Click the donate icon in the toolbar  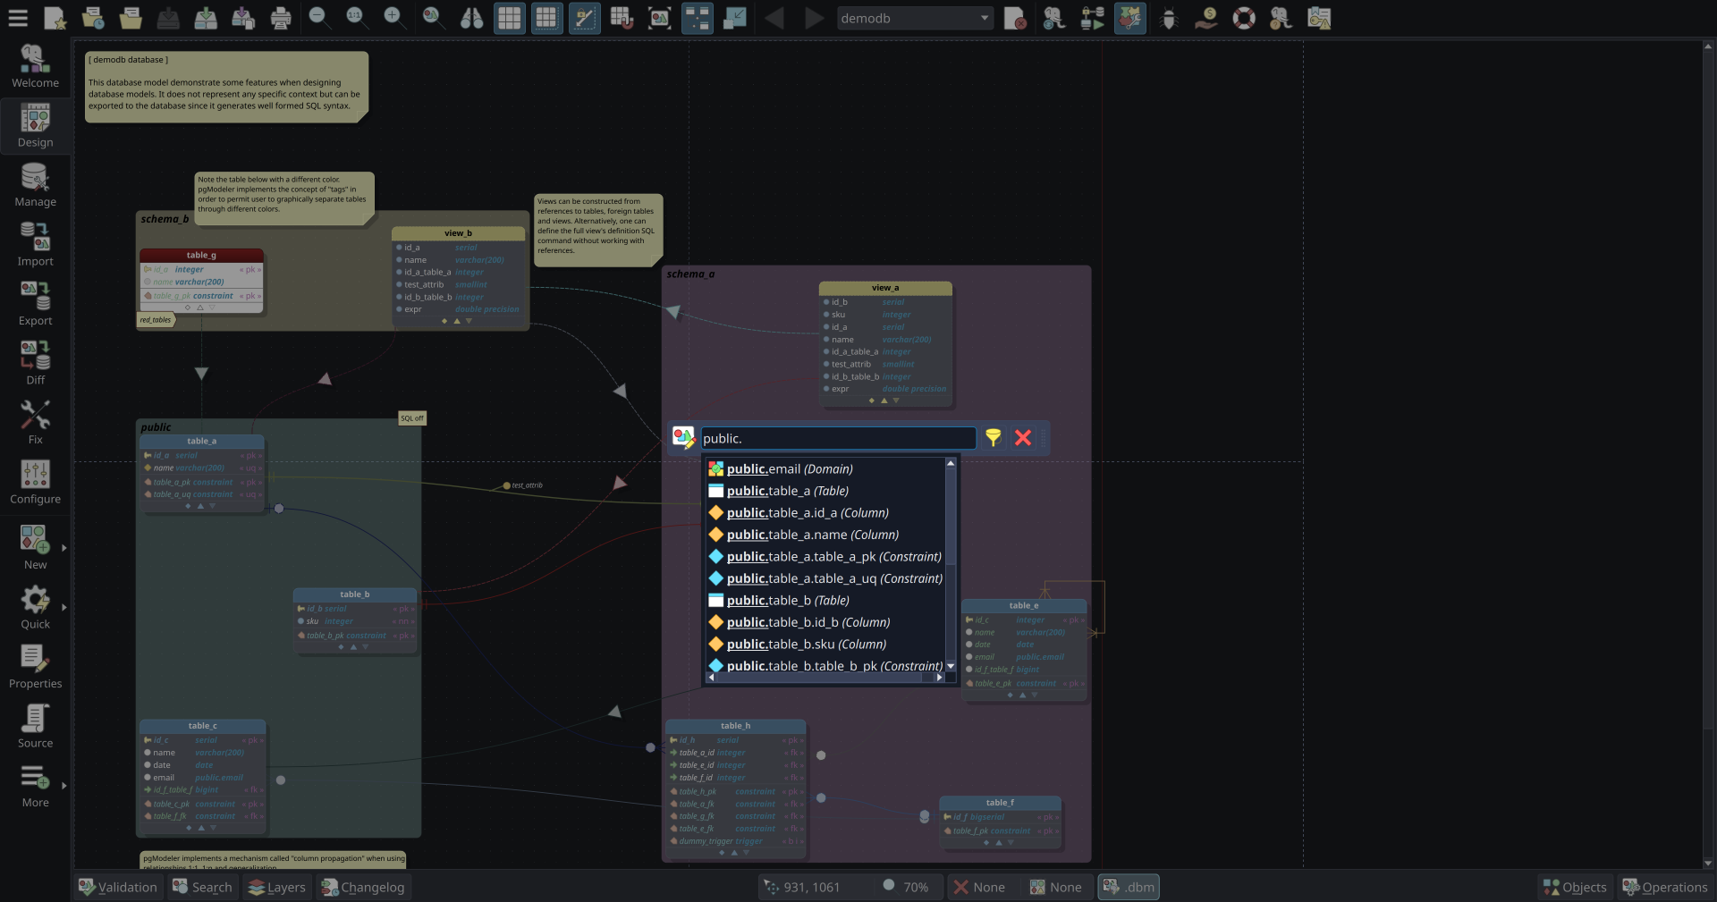[x=1206, y=18]
